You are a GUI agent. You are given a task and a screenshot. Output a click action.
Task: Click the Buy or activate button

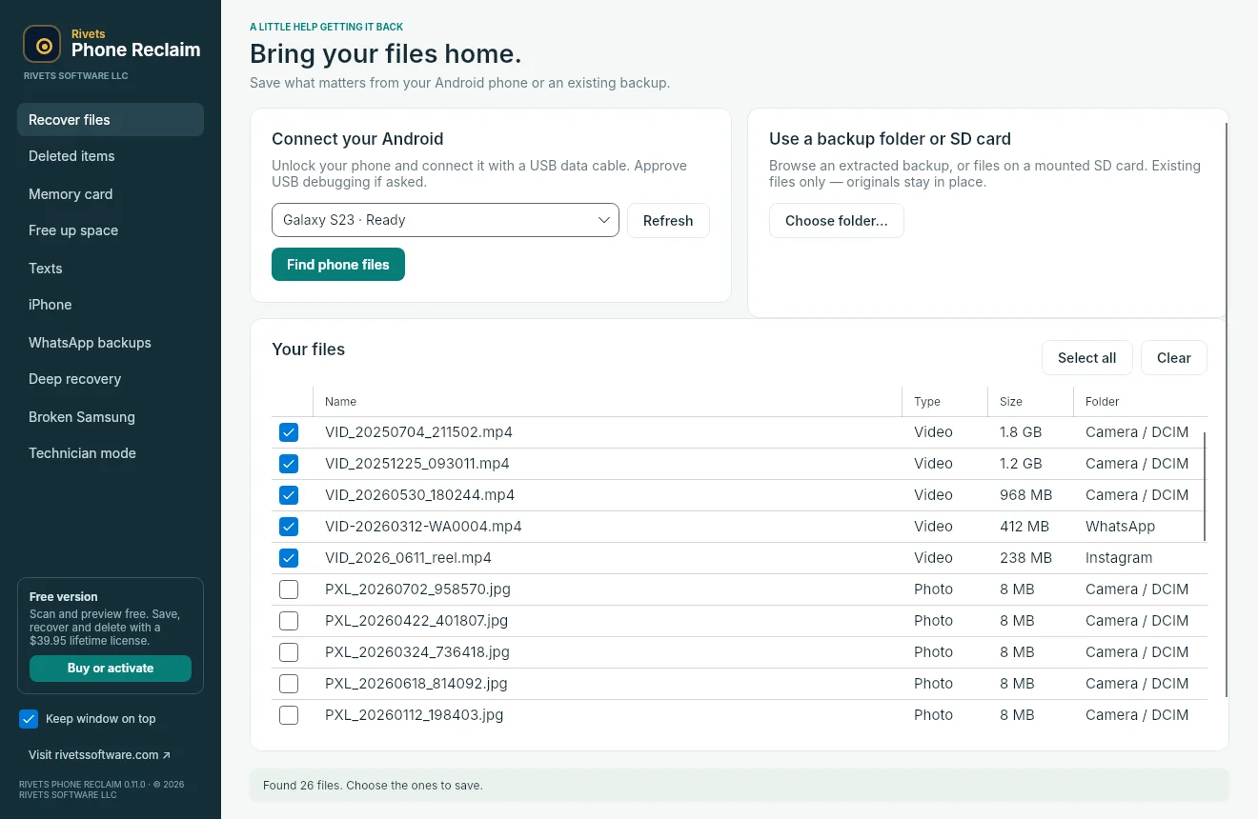111,669
